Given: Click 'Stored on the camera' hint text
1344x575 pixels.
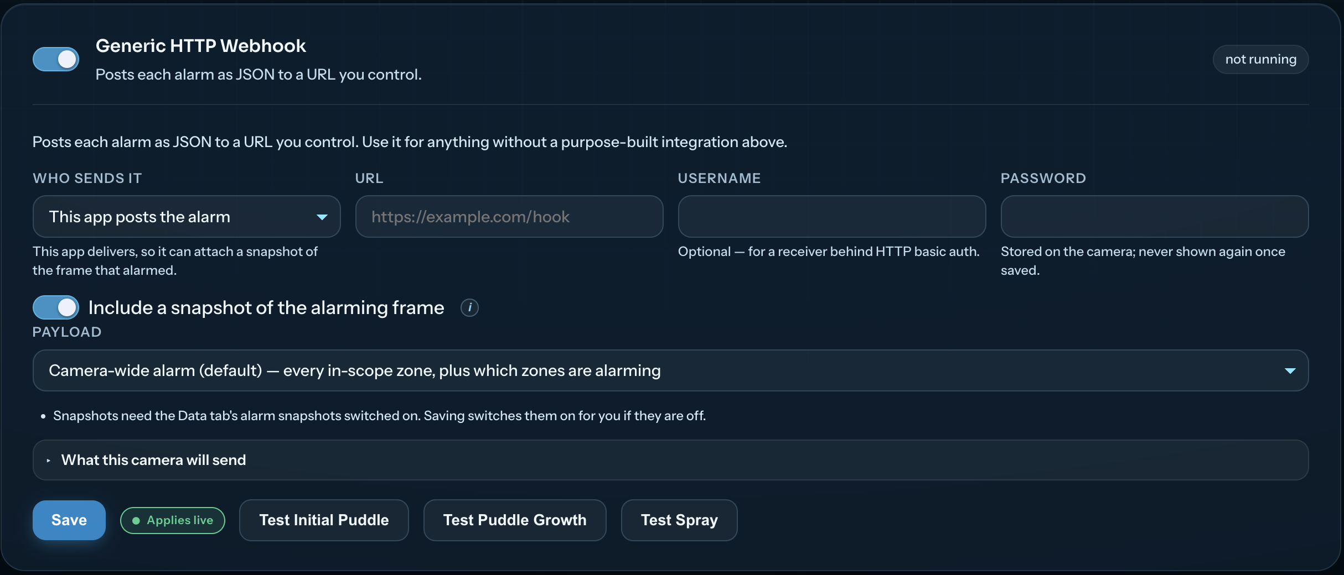Looking at the screenshot, I should 1143,261.
